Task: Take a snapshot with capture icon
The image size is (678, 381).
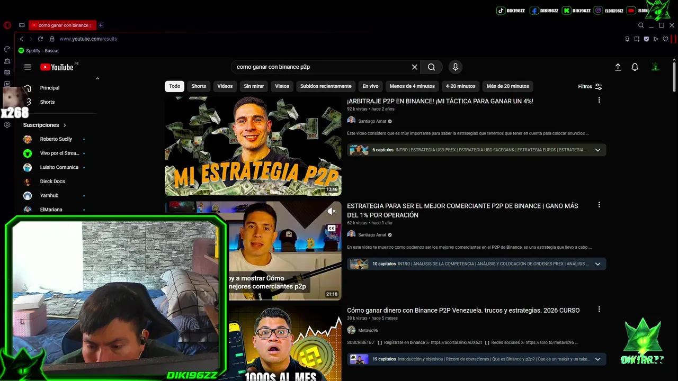Action: (x=637, y=39)
